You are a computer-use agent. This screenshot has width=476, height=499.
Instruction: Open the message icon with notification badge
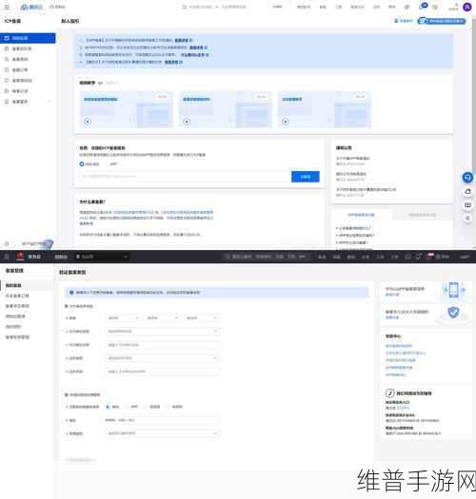(x=423, y=7)
